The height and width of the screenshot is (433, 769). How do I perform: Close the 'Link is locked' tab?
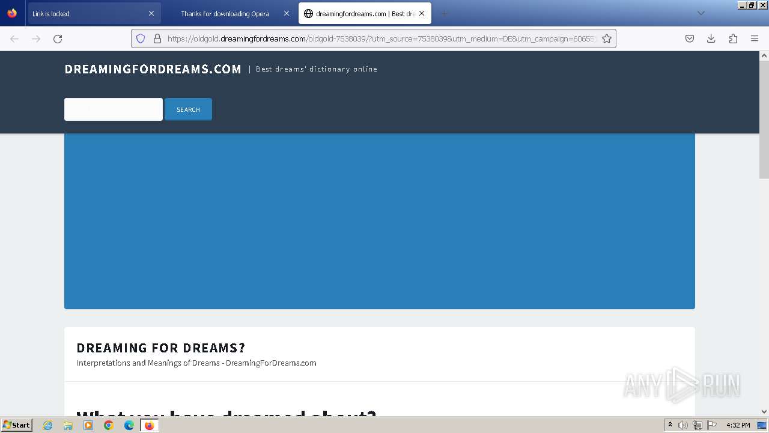click(151, 13)
